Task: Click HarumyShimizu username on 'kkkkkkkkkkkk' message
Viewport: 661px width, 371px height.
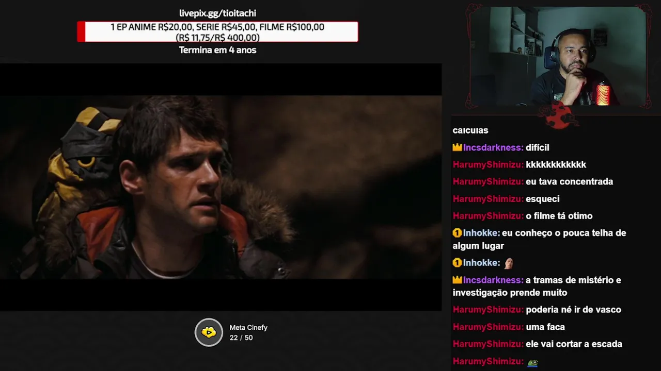Action: pos(488,164)
